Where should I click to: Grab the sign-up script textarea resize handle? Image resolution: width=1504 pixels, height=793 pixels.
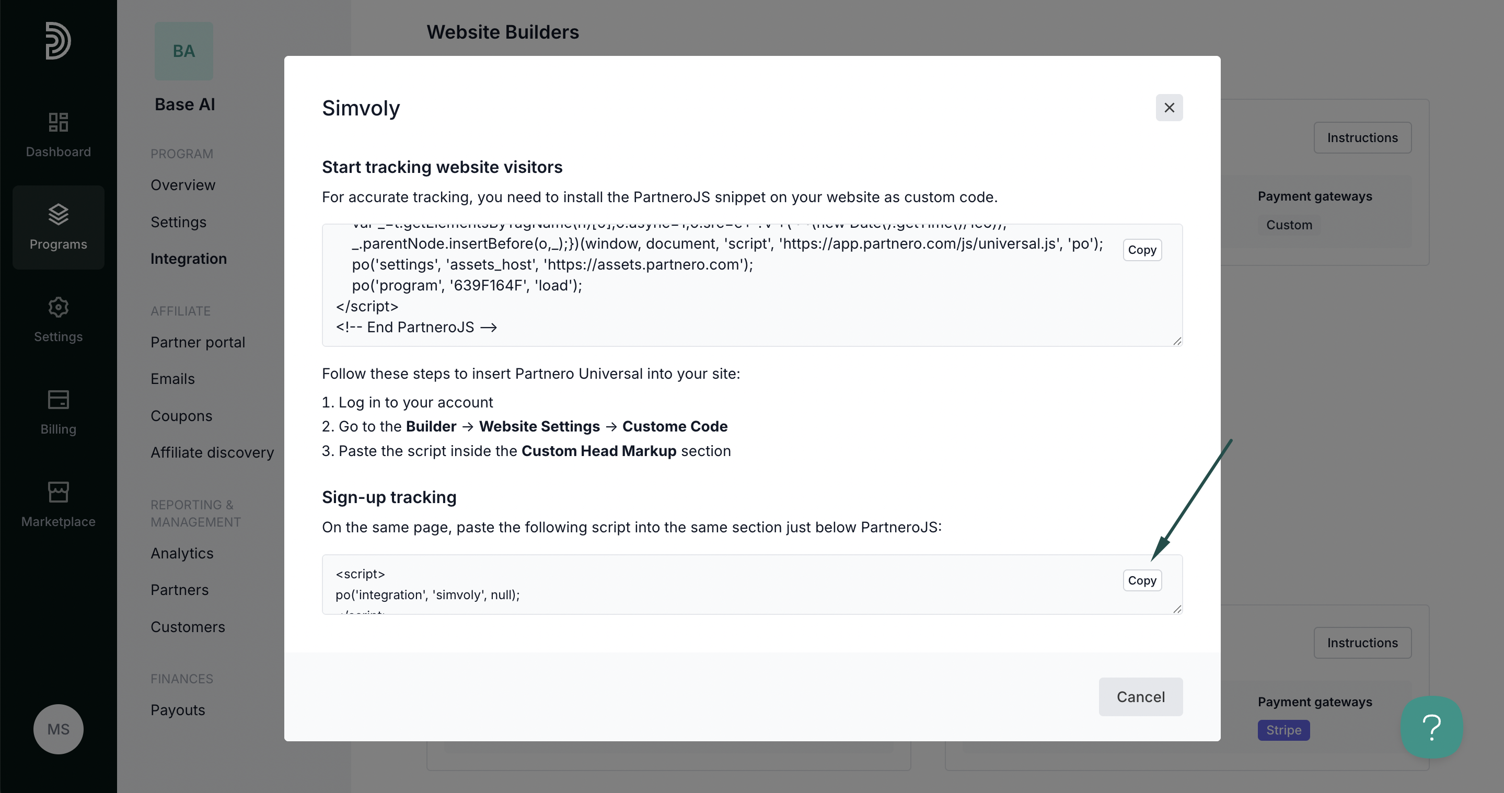1177,609
